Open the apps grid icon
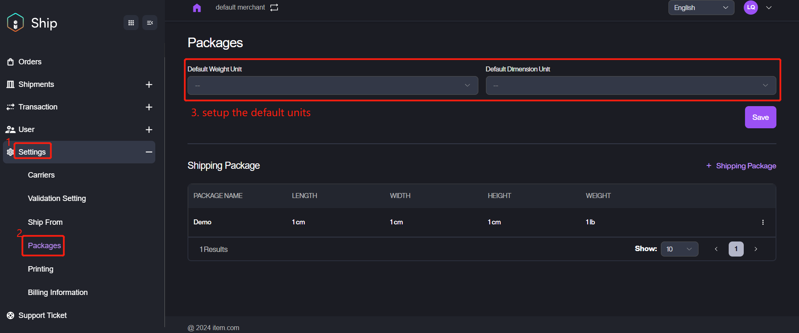799x333 pixels. pos(131,23)
